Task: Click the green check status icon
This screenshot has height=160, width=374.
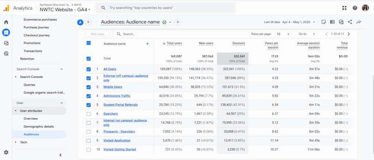Action: click(164, 22)
